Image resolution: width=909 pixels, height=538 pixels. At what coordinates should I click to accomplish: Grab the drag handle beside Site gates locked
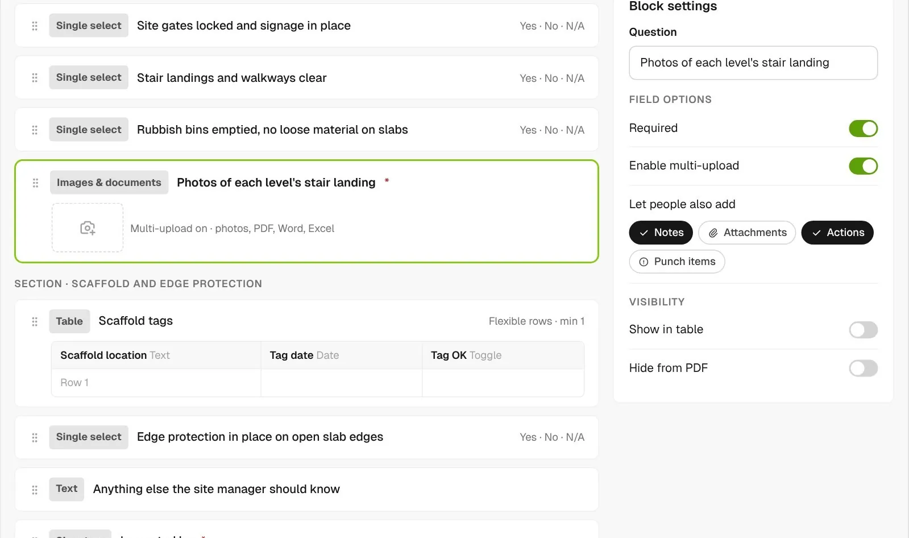pyautogui.click(x=35, y=26)
